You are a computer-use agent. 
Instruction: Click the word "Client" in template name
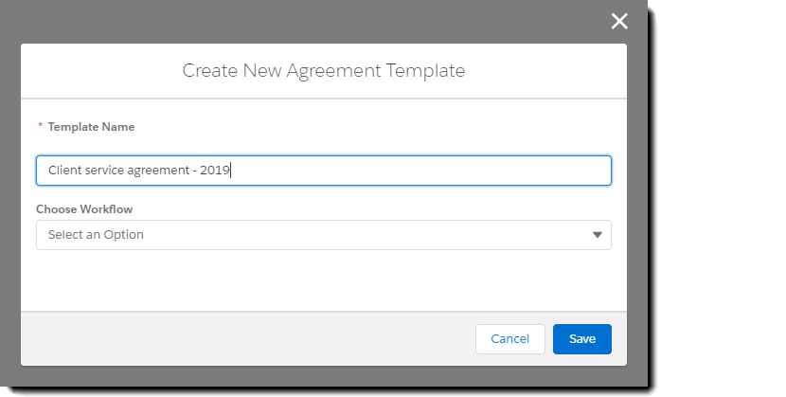coord(65,171)
